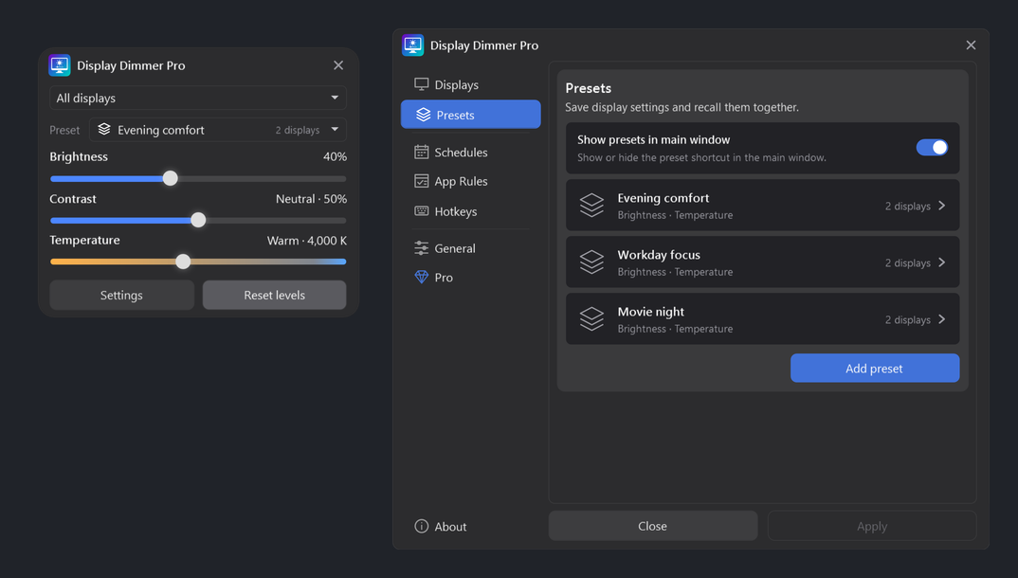This screenshot has height=578, width=1018.
Task: Click the Hotkeys keyboard icon
Action: click(x=422, y=211)
